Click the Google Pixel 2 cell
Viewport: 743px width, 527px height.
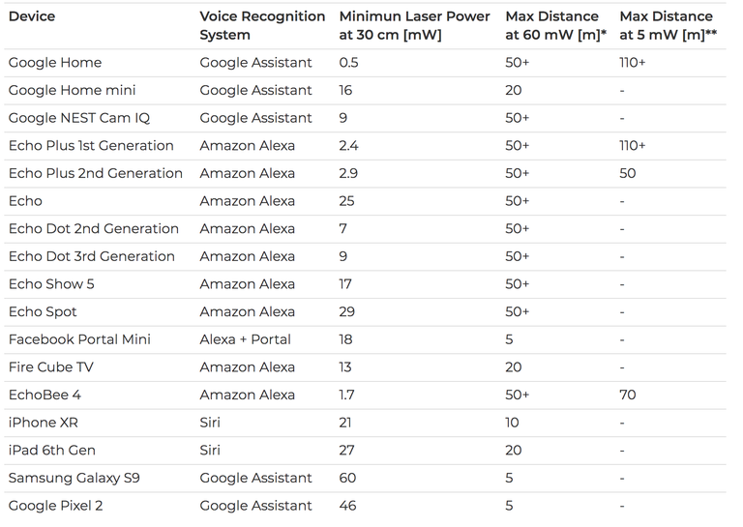point(55,506)
